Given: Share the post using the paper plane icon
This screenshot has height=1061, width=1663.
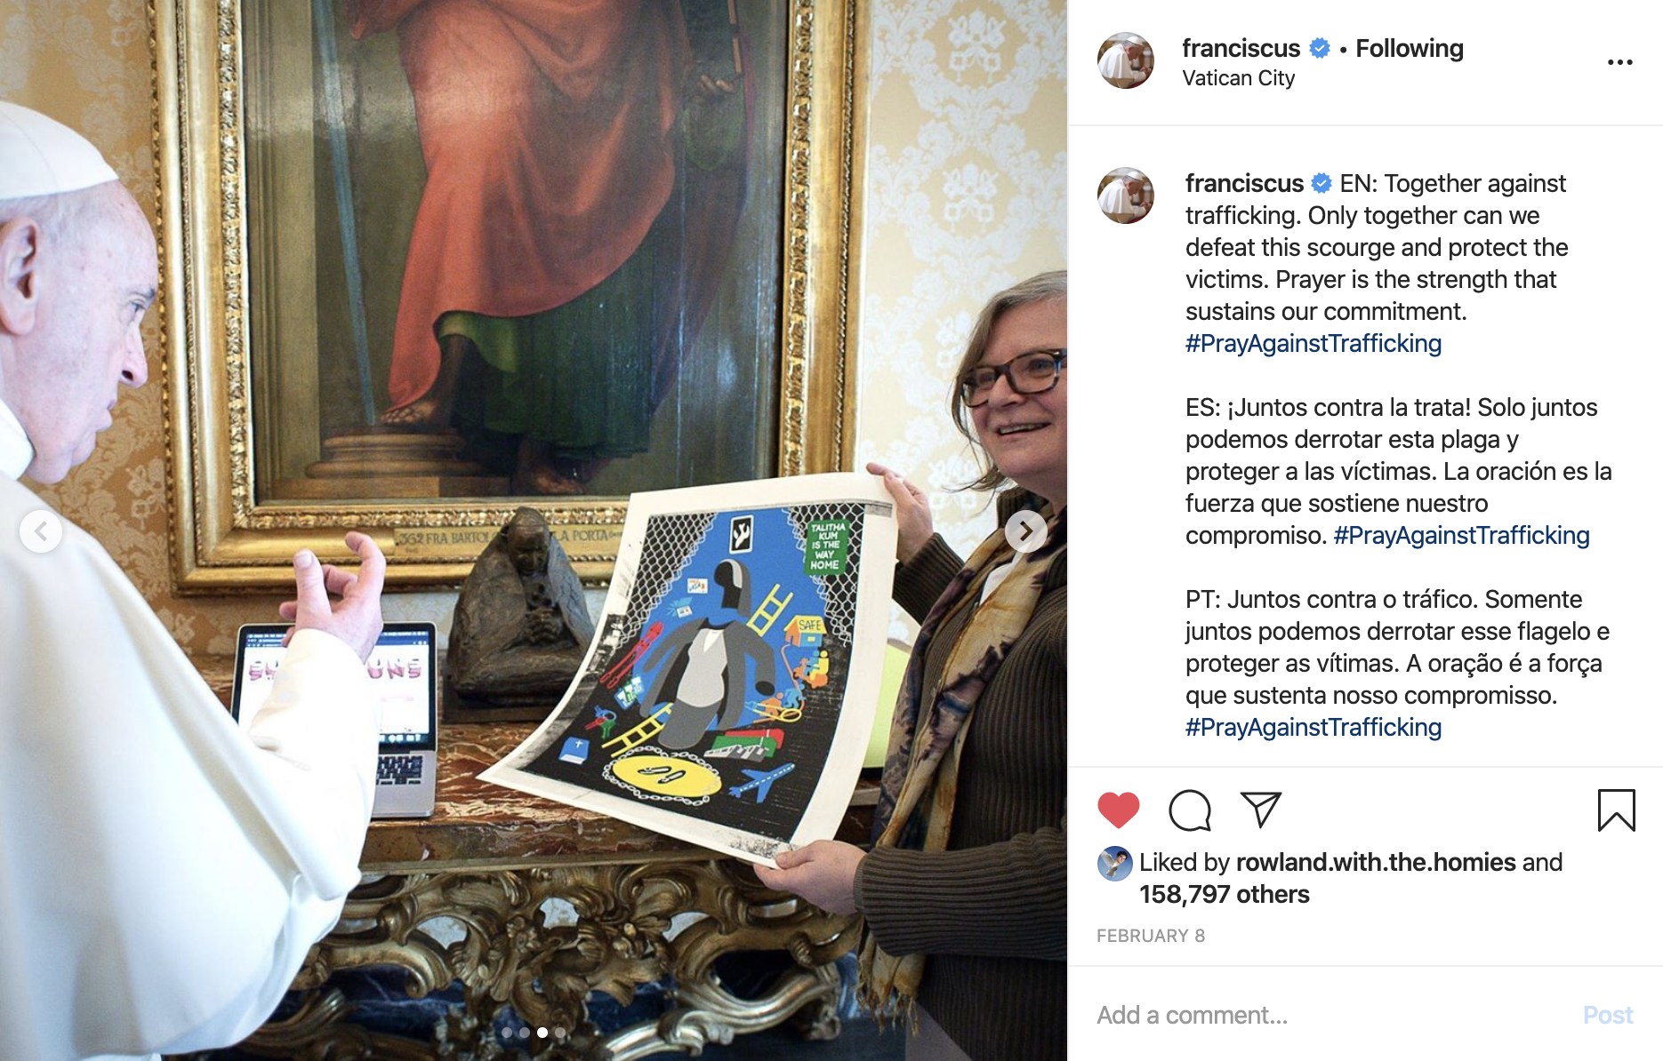Looking at the screenshot, I should (x=1261, y=810).
